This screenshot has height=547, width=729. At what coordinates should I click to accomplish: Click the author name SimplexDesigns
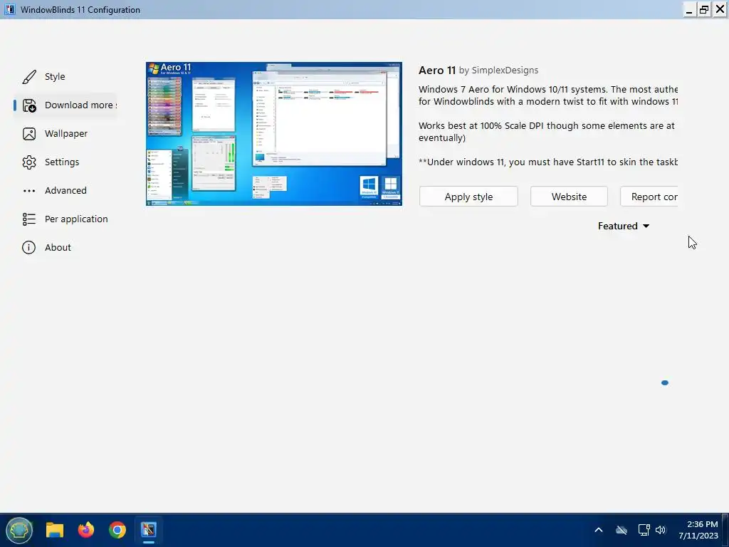[505, 71]
